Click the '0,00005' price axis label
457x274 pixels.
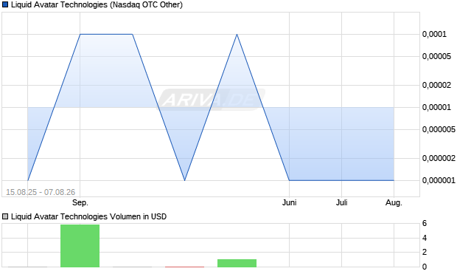click(x=436, y=56)
